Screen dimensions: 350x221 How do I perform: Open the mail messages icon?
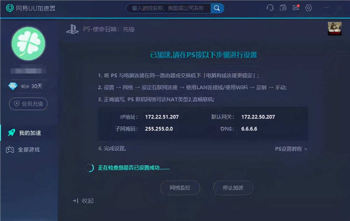coord(296,8)
